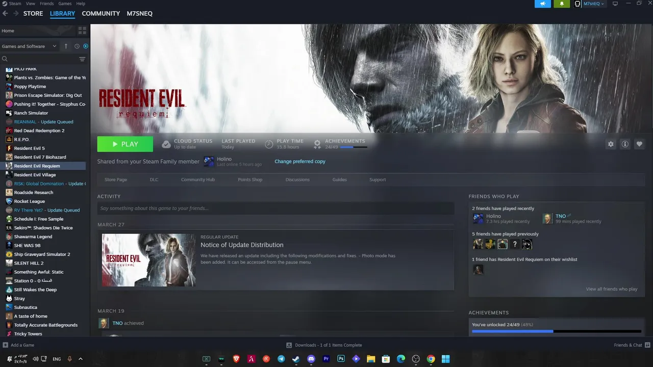
Task: Open the Help menu
Action: (x=81, y=4)
